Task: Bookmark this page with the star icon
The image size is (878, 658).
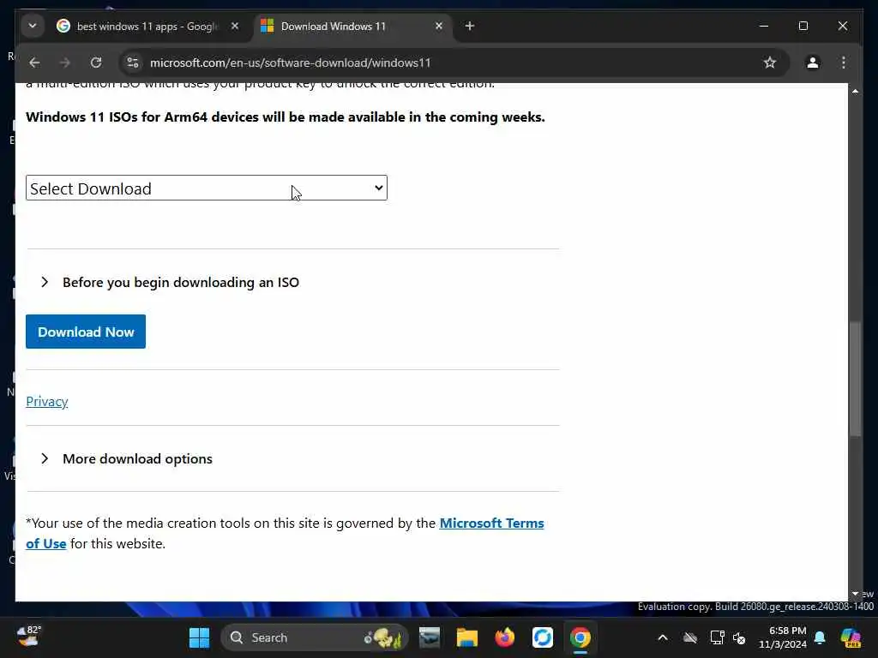Action: pos(770,63)
